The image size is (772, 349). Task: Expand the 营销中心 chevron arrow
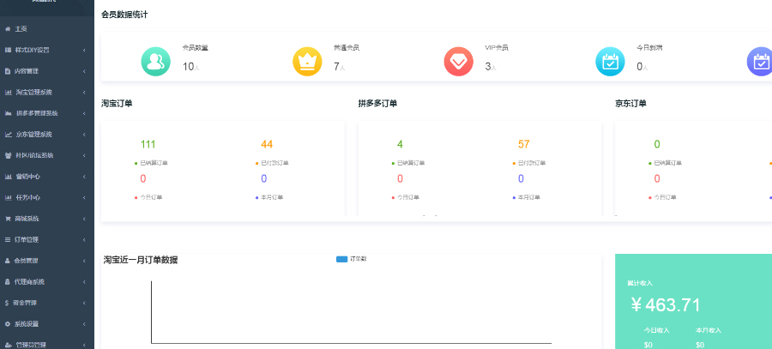pos(84,177)
